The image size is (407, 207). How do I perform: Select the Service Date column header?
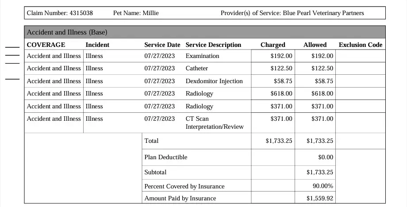pos(162,45)
